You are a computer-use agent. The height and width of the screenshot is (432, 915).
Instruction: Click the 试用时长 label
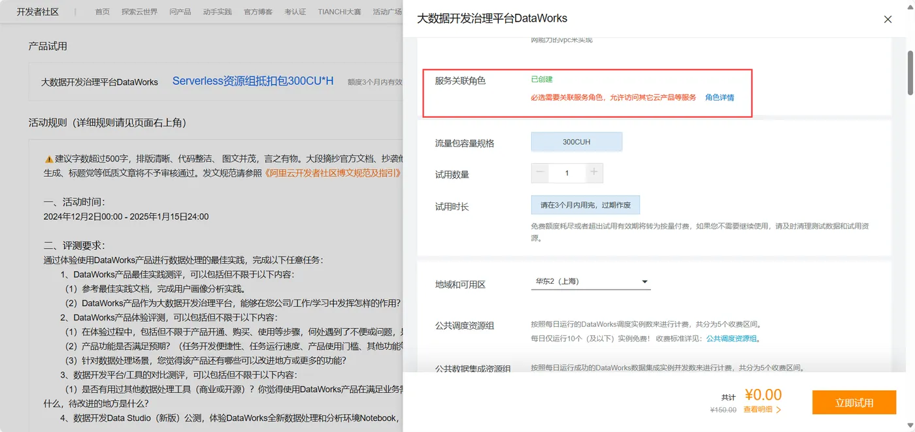(x=452, y=206)
